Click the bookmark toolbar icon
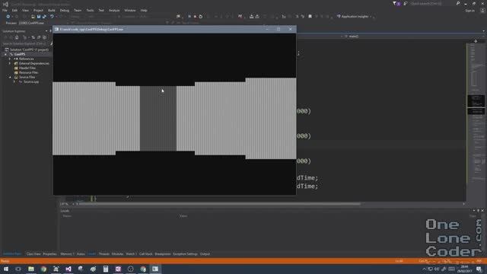 (x=310, y=17)
